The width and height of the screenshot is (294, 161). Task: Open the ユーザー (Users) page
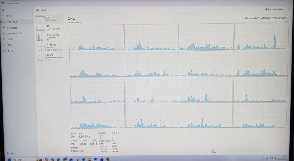[x=10, y=39]
